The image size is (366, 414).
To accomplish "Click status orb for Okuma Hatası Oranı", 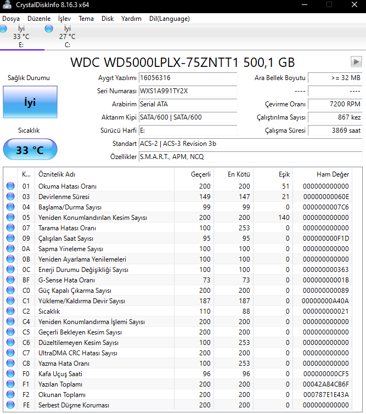I will (10, 186).
